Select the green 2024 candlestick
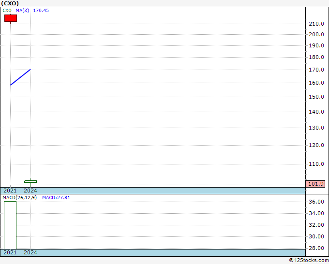Viewport: 329px width, 264px height. point(30,182)
